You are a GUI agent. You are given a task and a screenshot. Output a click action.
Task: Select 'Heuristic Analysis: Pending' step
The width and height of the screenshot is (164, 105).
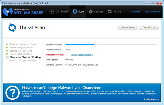(x=23, y=60)
